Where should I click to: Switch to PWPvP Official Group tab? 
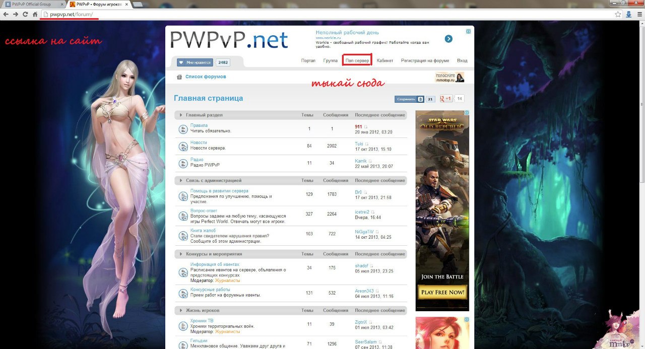[30, 4]
